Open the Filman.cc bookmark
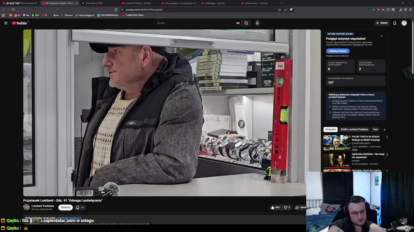The width and height of the screenshot is (414, 232). 67,15
